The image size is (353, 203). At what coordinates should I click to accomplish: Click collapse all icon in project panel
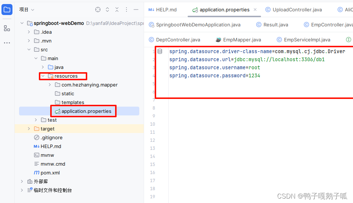tap(117, 10)
